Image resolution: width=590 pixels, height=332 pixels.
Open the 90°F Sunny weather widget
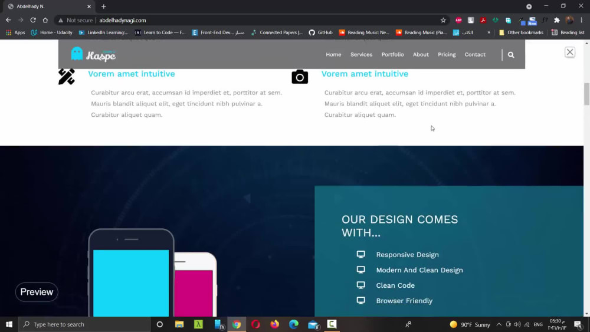470,324
